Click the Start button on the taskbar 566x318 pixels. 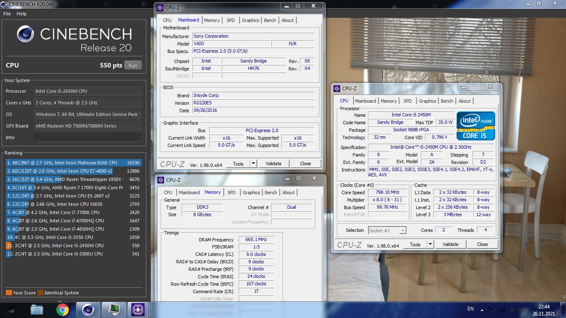[11, 309]
